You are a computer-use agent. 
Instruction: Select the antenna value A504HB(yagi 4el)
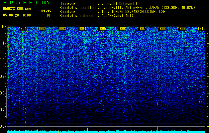pos(117,16)
